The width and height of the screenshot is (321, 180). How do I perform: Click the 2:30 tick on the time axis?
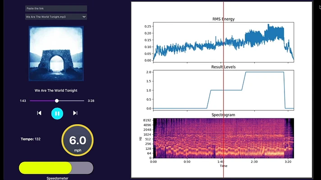point(254,162)
